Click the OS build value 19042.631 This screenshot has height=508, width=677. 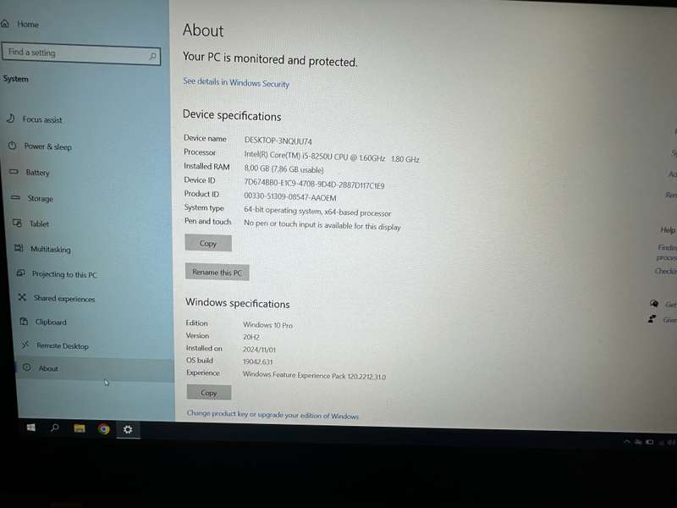(258, 362)
